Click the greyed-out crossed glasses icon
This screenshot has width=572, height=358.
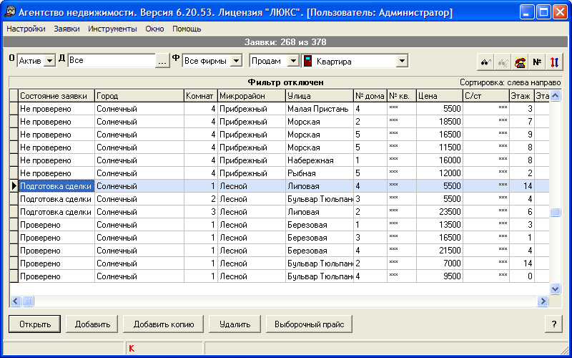(503, 62)
